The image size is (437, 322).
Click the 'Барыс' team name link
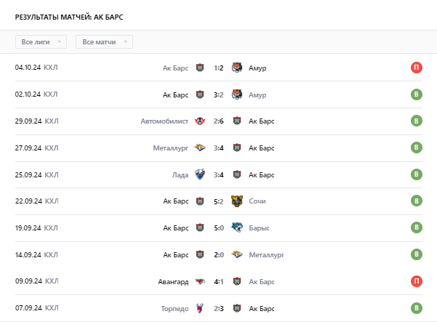259,228
